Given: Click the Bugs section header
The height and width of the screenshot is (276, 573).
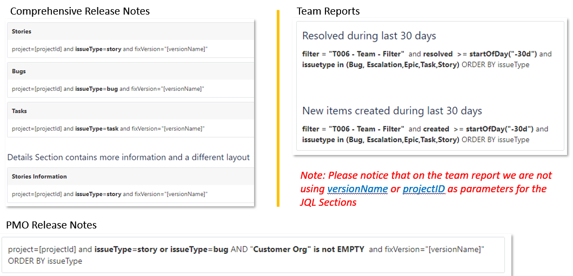Looking at the screenshot, I should click(x=130, y=71).
